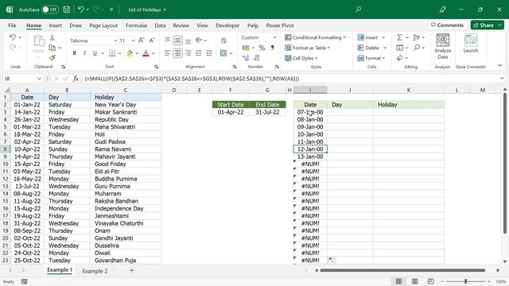Switch to Page Layout view in status bar
The image size is (509, 286).
(414, 281)
